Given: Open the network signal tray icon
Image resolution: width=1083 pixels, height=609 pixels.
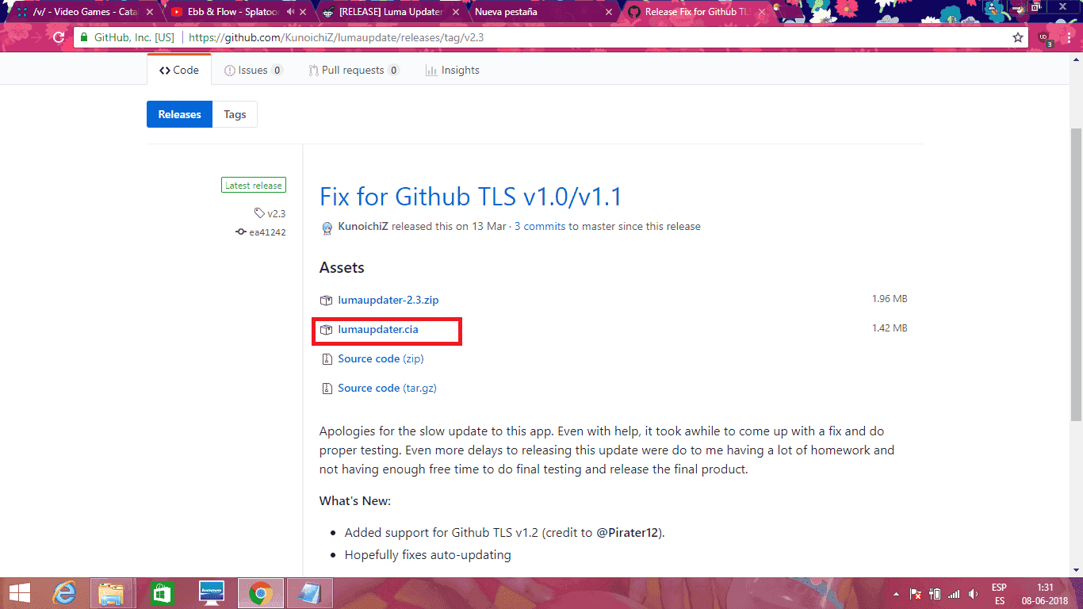Looking at the screenshot, I should [954, 594].
